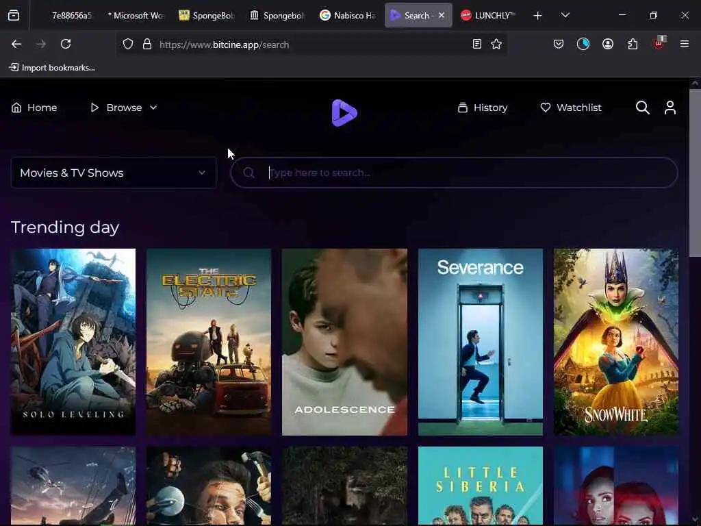The width and height of the screenshot is (701, 526).
Task: Open Movies & TV Shows dropdown
Action: 114,173
